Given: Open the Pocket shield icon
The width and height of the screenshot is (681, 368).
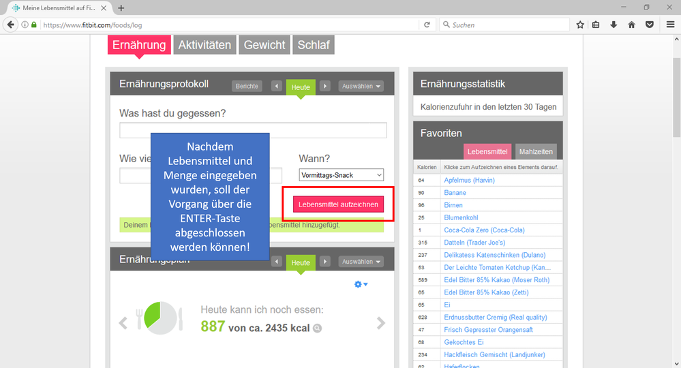Looking at the screenshot, I should tap(650, 25).
